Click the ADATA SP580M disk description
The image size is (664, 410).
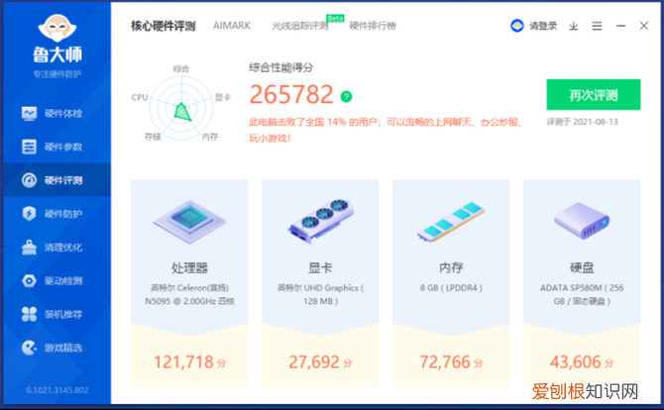582,294
